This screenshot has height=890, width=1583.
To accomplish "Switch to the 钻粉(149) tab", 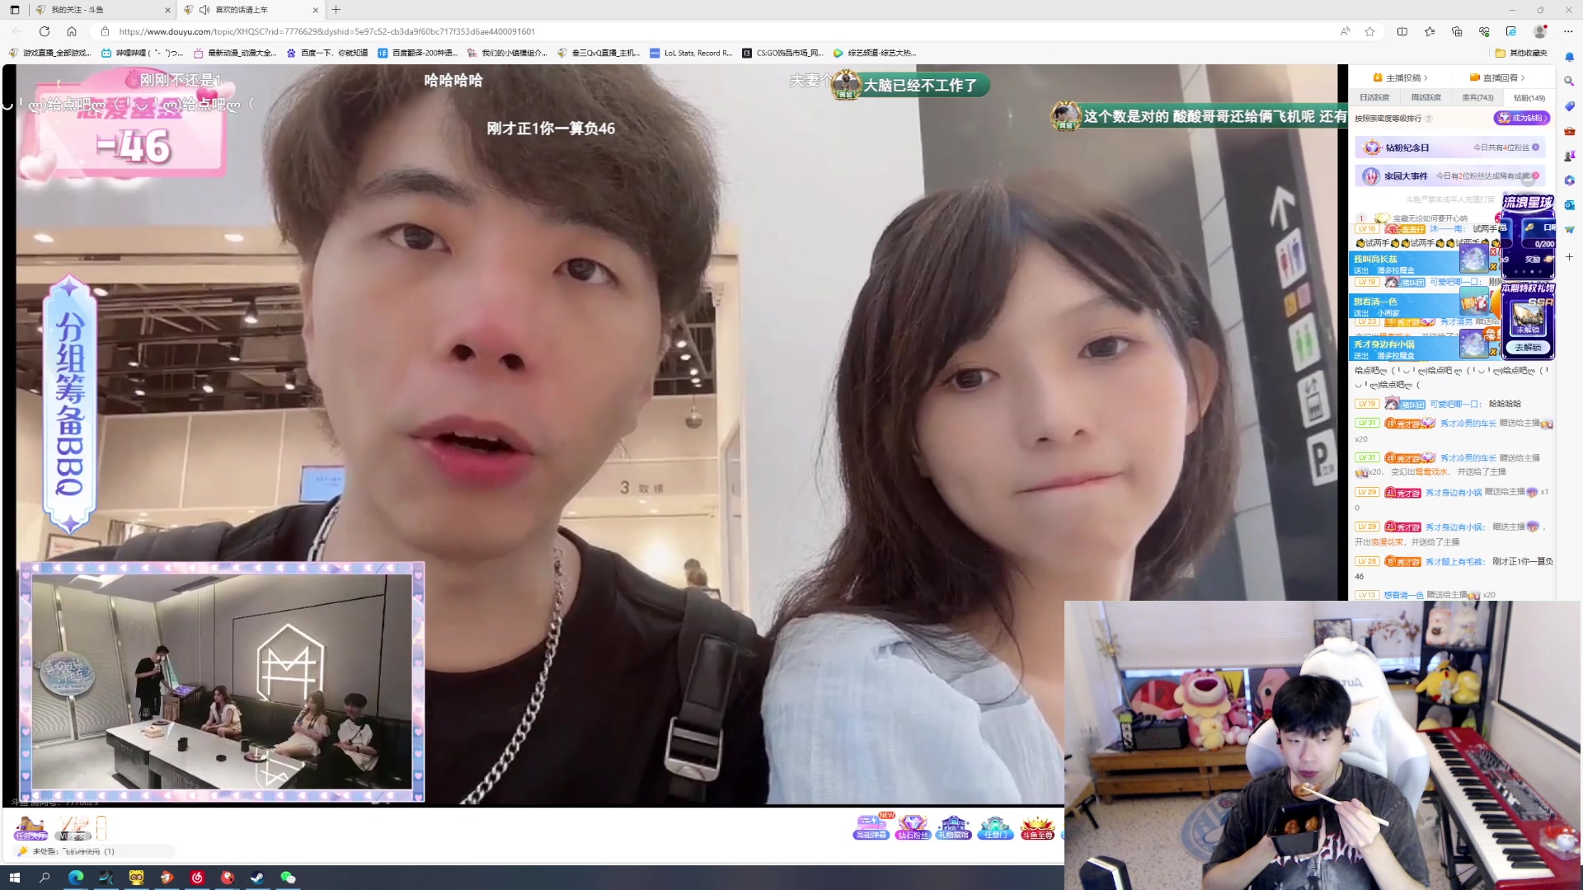I will pos(1529,97).
